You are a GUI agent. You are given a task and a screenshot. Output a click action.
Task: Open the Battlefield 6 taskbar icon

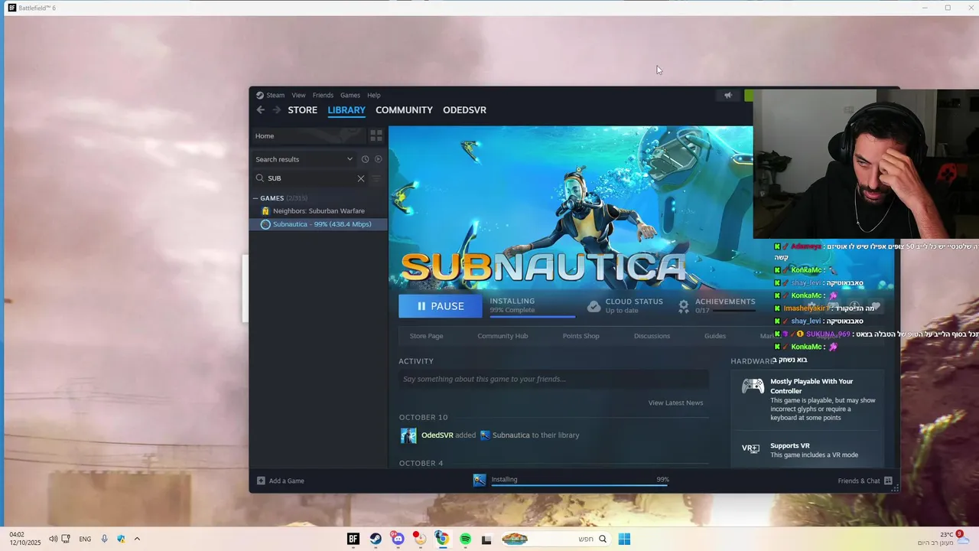pyautogui.click(x=353, y=539)
